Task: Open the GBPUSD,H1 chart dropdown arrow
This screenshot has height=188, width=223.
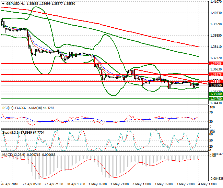Action: (x=2, y=3)
